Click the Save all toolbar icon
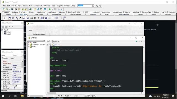The image size is (177, 99). click(16, 9)
